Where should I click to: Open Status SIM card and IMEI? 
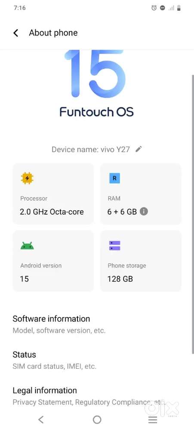pyautogui.click(x=97, y=360)
